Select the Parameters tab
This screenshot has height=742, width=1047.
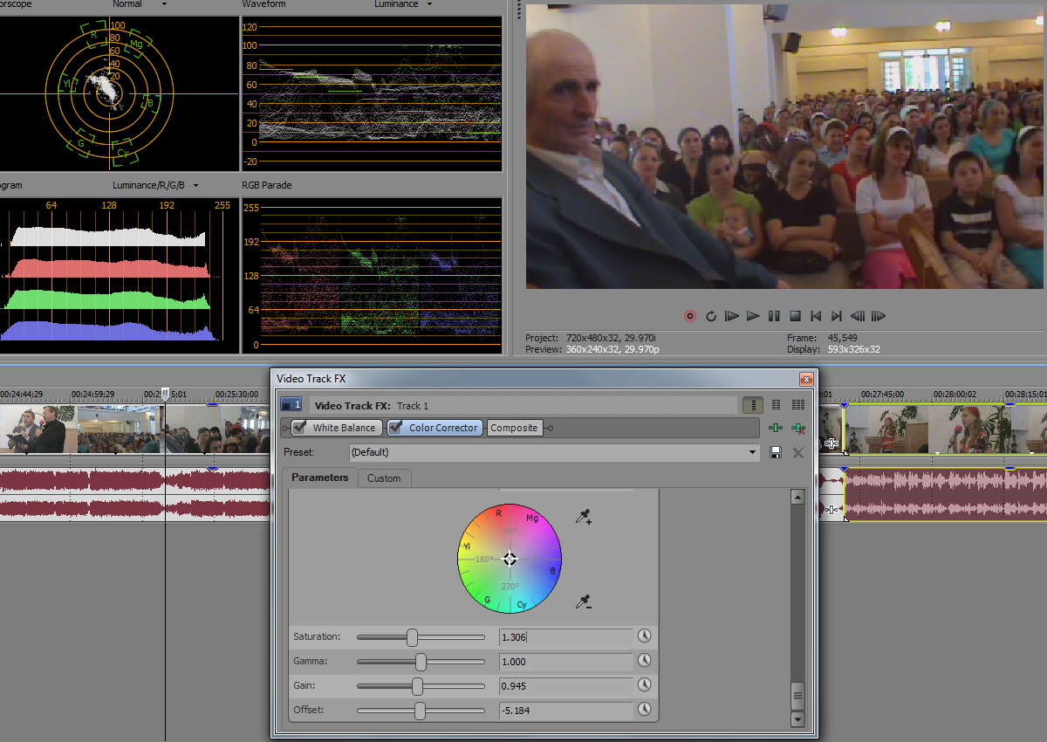[319, 477]
